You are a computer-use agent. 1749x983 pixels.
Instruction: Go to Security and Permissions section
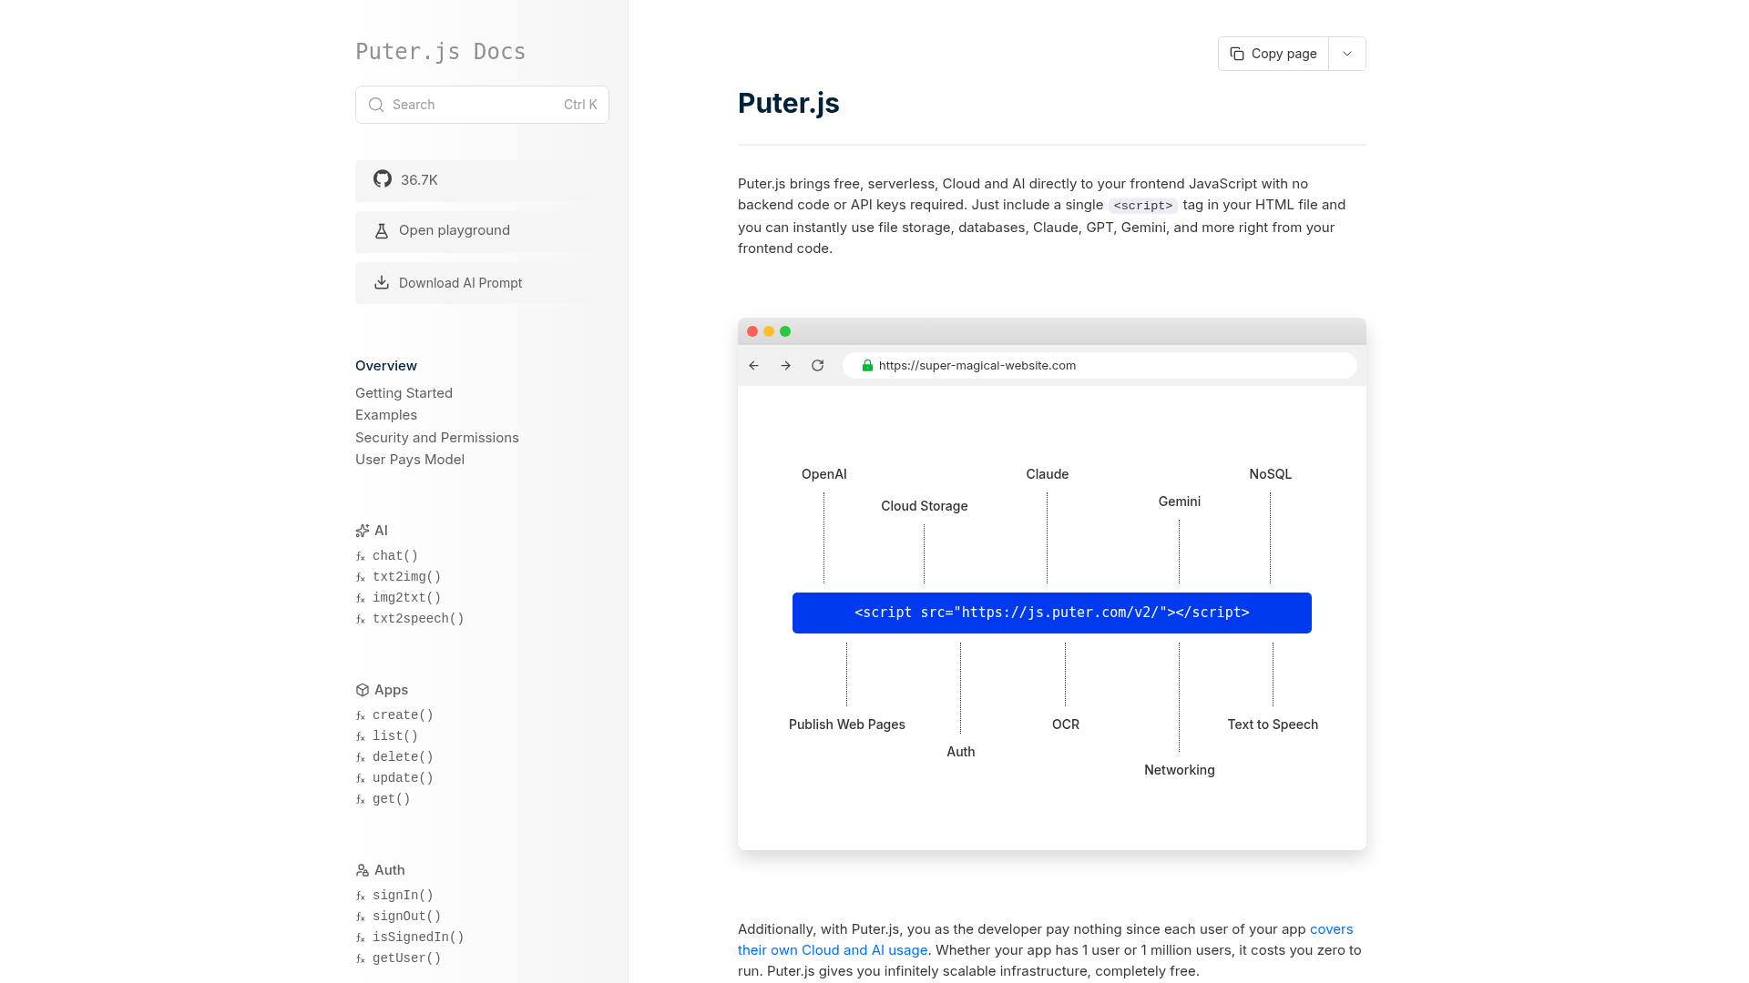pos(437,438)
